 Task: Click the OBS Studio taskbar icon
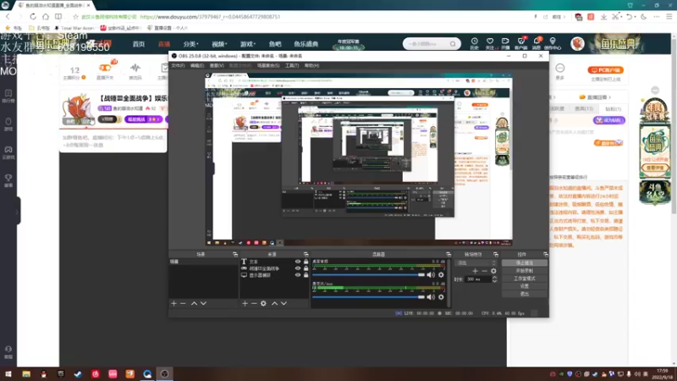click(x=164, y=374)
